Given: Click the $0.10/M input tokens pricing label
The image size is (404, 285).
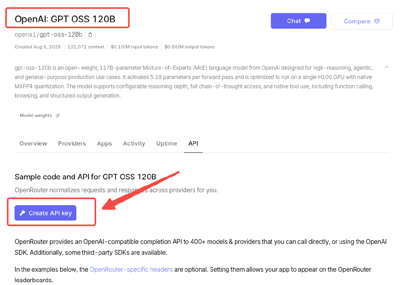Looking at the screenshot, I should click(x=133, y=47).
